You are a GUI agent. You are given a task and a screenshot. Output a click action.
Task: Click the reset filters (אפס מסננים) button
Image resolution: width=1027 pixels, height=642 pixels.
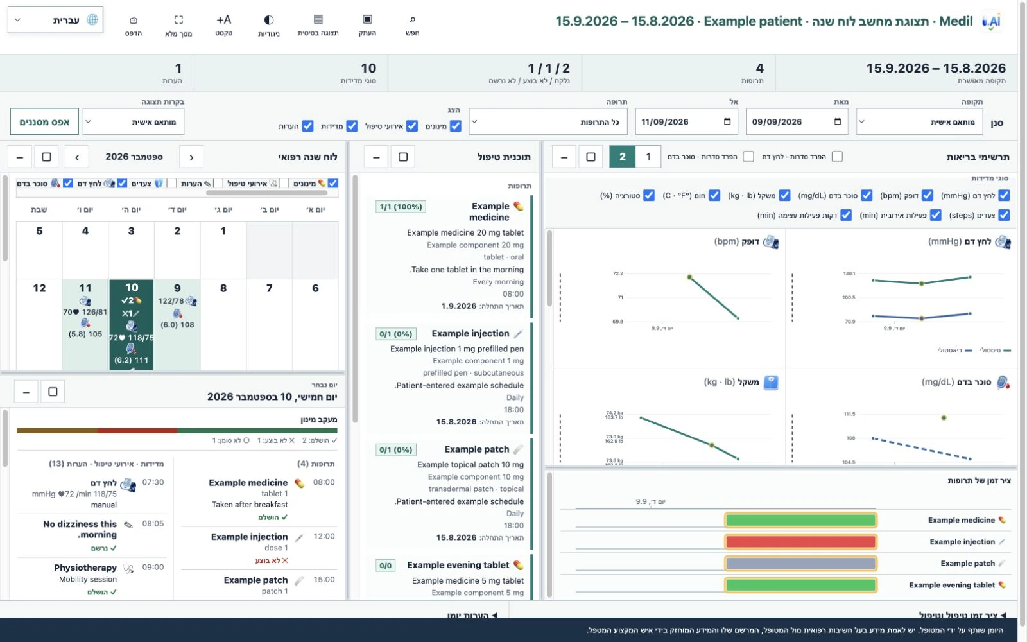44,122
